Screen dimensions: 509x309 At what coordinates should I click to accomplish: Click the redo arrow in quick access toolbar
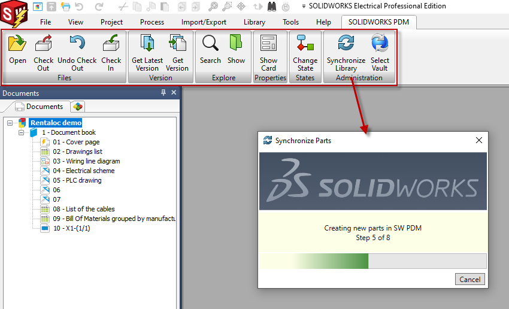click(99, 7)
